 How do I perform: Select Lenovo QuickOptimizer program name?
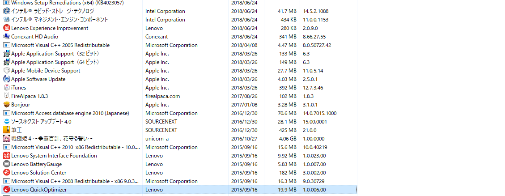coord(39,190)
